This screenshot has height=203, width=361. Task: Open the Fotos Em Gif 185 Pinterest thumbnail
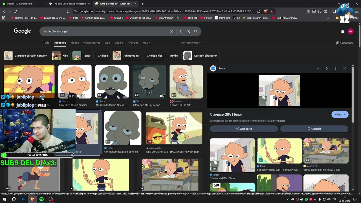[186, 82]
